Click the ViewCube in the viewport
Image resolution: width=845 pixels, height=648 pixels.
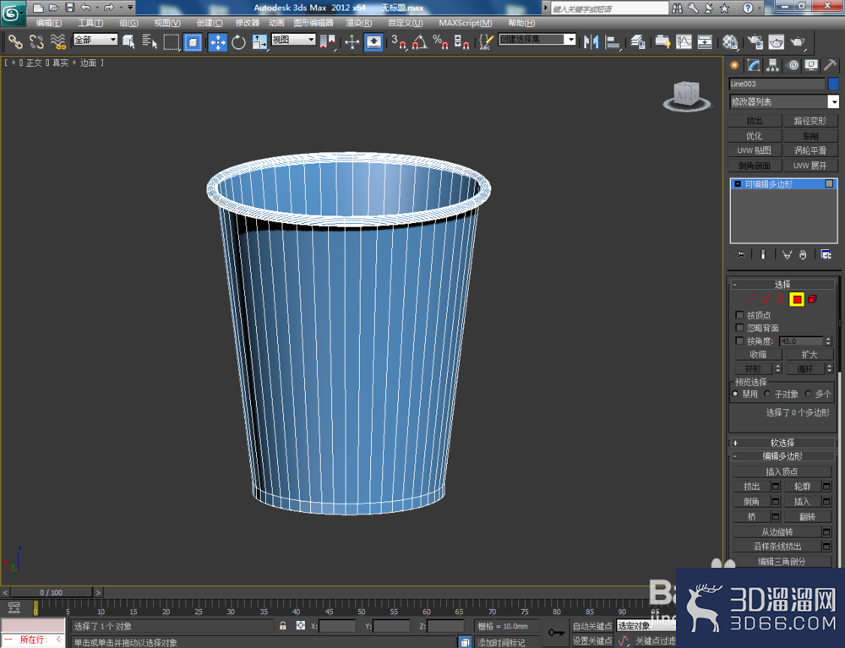coord(686,95)
